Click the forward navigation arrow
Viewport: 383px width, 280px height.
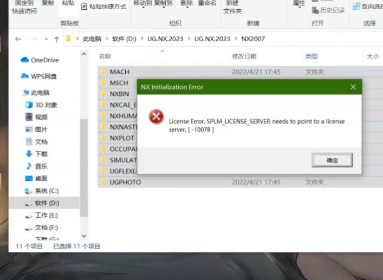point(34,39)
